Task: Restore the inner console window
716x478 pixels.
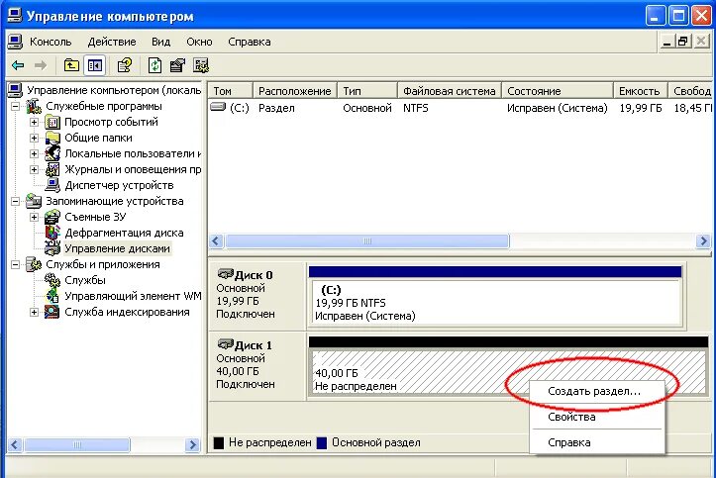Action: [682, 42]
